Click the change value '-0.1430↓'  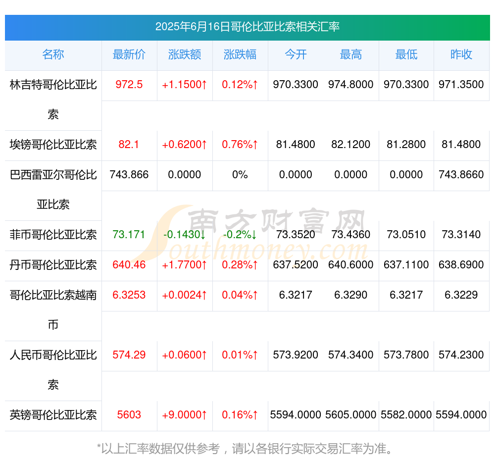click(184, 234)
